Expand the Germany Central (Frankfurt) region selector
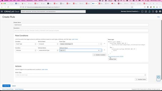The height and width of the screenshot is (91, 162). [130, 11]
